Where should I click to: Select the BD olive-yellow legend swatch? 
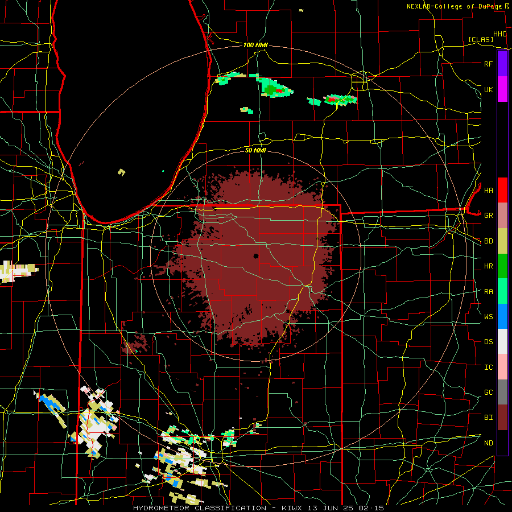[502, 241]
